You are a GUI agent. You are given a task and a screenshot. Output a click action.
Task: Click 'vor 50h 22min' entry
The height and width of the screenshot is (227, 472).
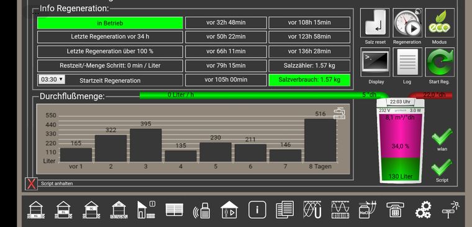(x=226, y=37)
